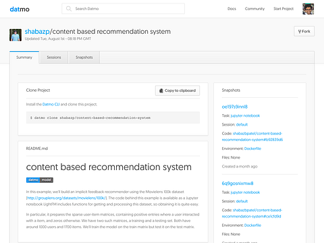Open the user profile avatar in header
The height and width of the screenshot is (243, 324).
point(308,9)
